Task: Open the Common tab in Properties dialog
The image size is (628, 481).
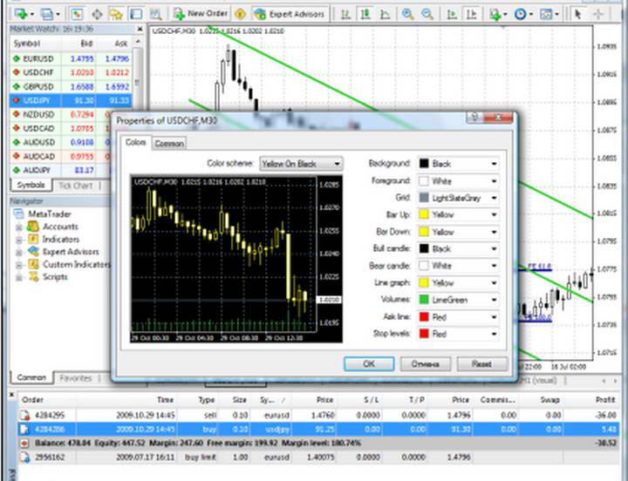Action: (169, 143)
